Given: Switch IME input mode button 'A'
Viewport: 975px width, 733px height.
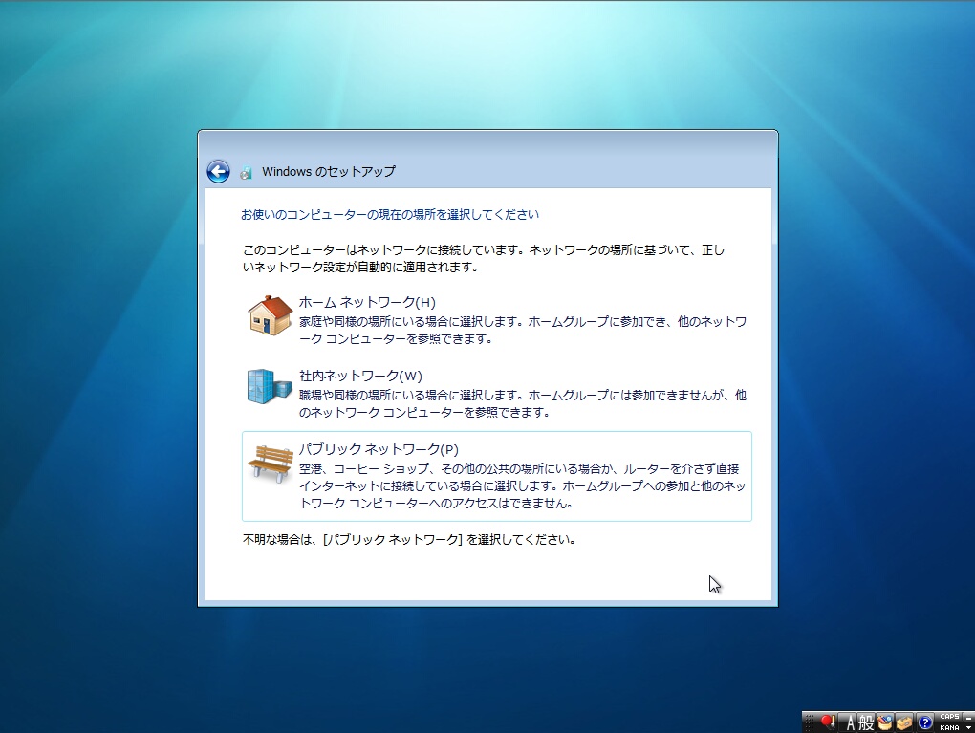Looking at the screenshot, I should point(847,722).
